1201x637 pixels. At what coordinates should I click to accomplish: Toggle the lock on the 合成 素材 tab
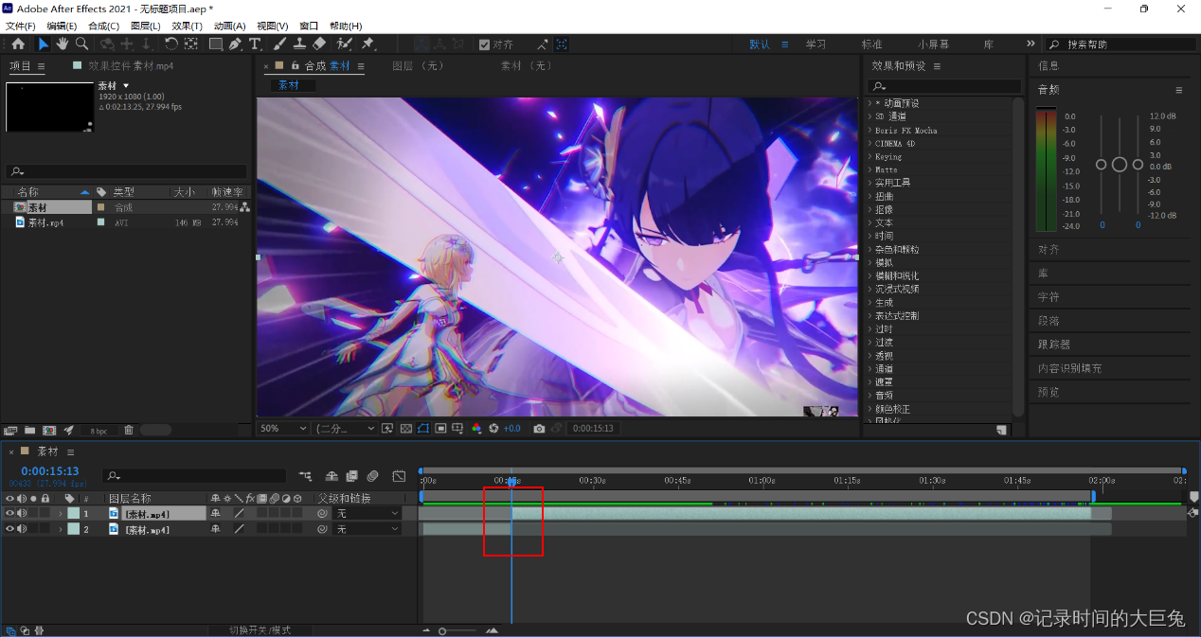point(296,66)
